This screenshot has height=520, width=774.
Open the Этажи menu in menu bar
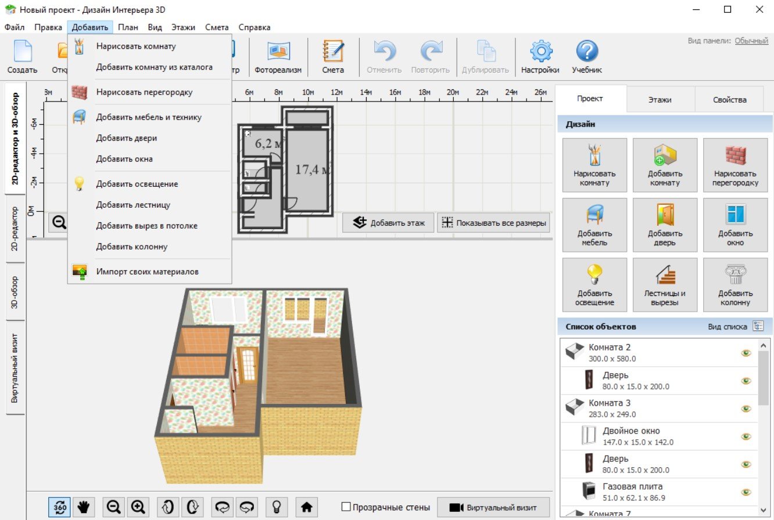point(183,27)
